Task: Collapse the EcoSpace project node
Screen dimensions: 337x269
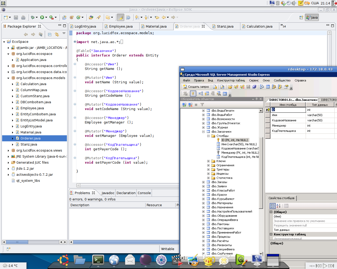Action: pos(4,42)
